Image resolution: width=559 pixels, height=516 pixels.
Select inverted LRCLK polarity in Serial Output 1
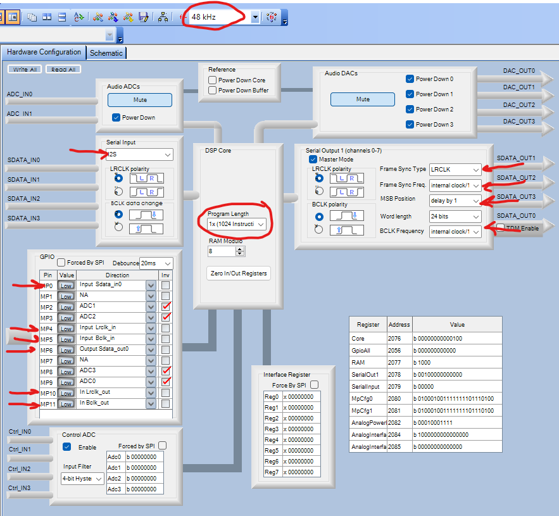click(319, 191)
